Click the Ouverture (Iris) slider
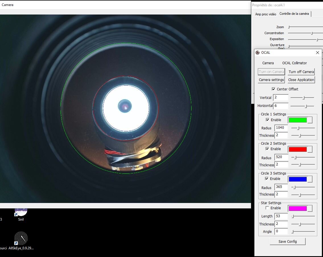The width and height of the screenshot is (323, 257). click(305, 46)
